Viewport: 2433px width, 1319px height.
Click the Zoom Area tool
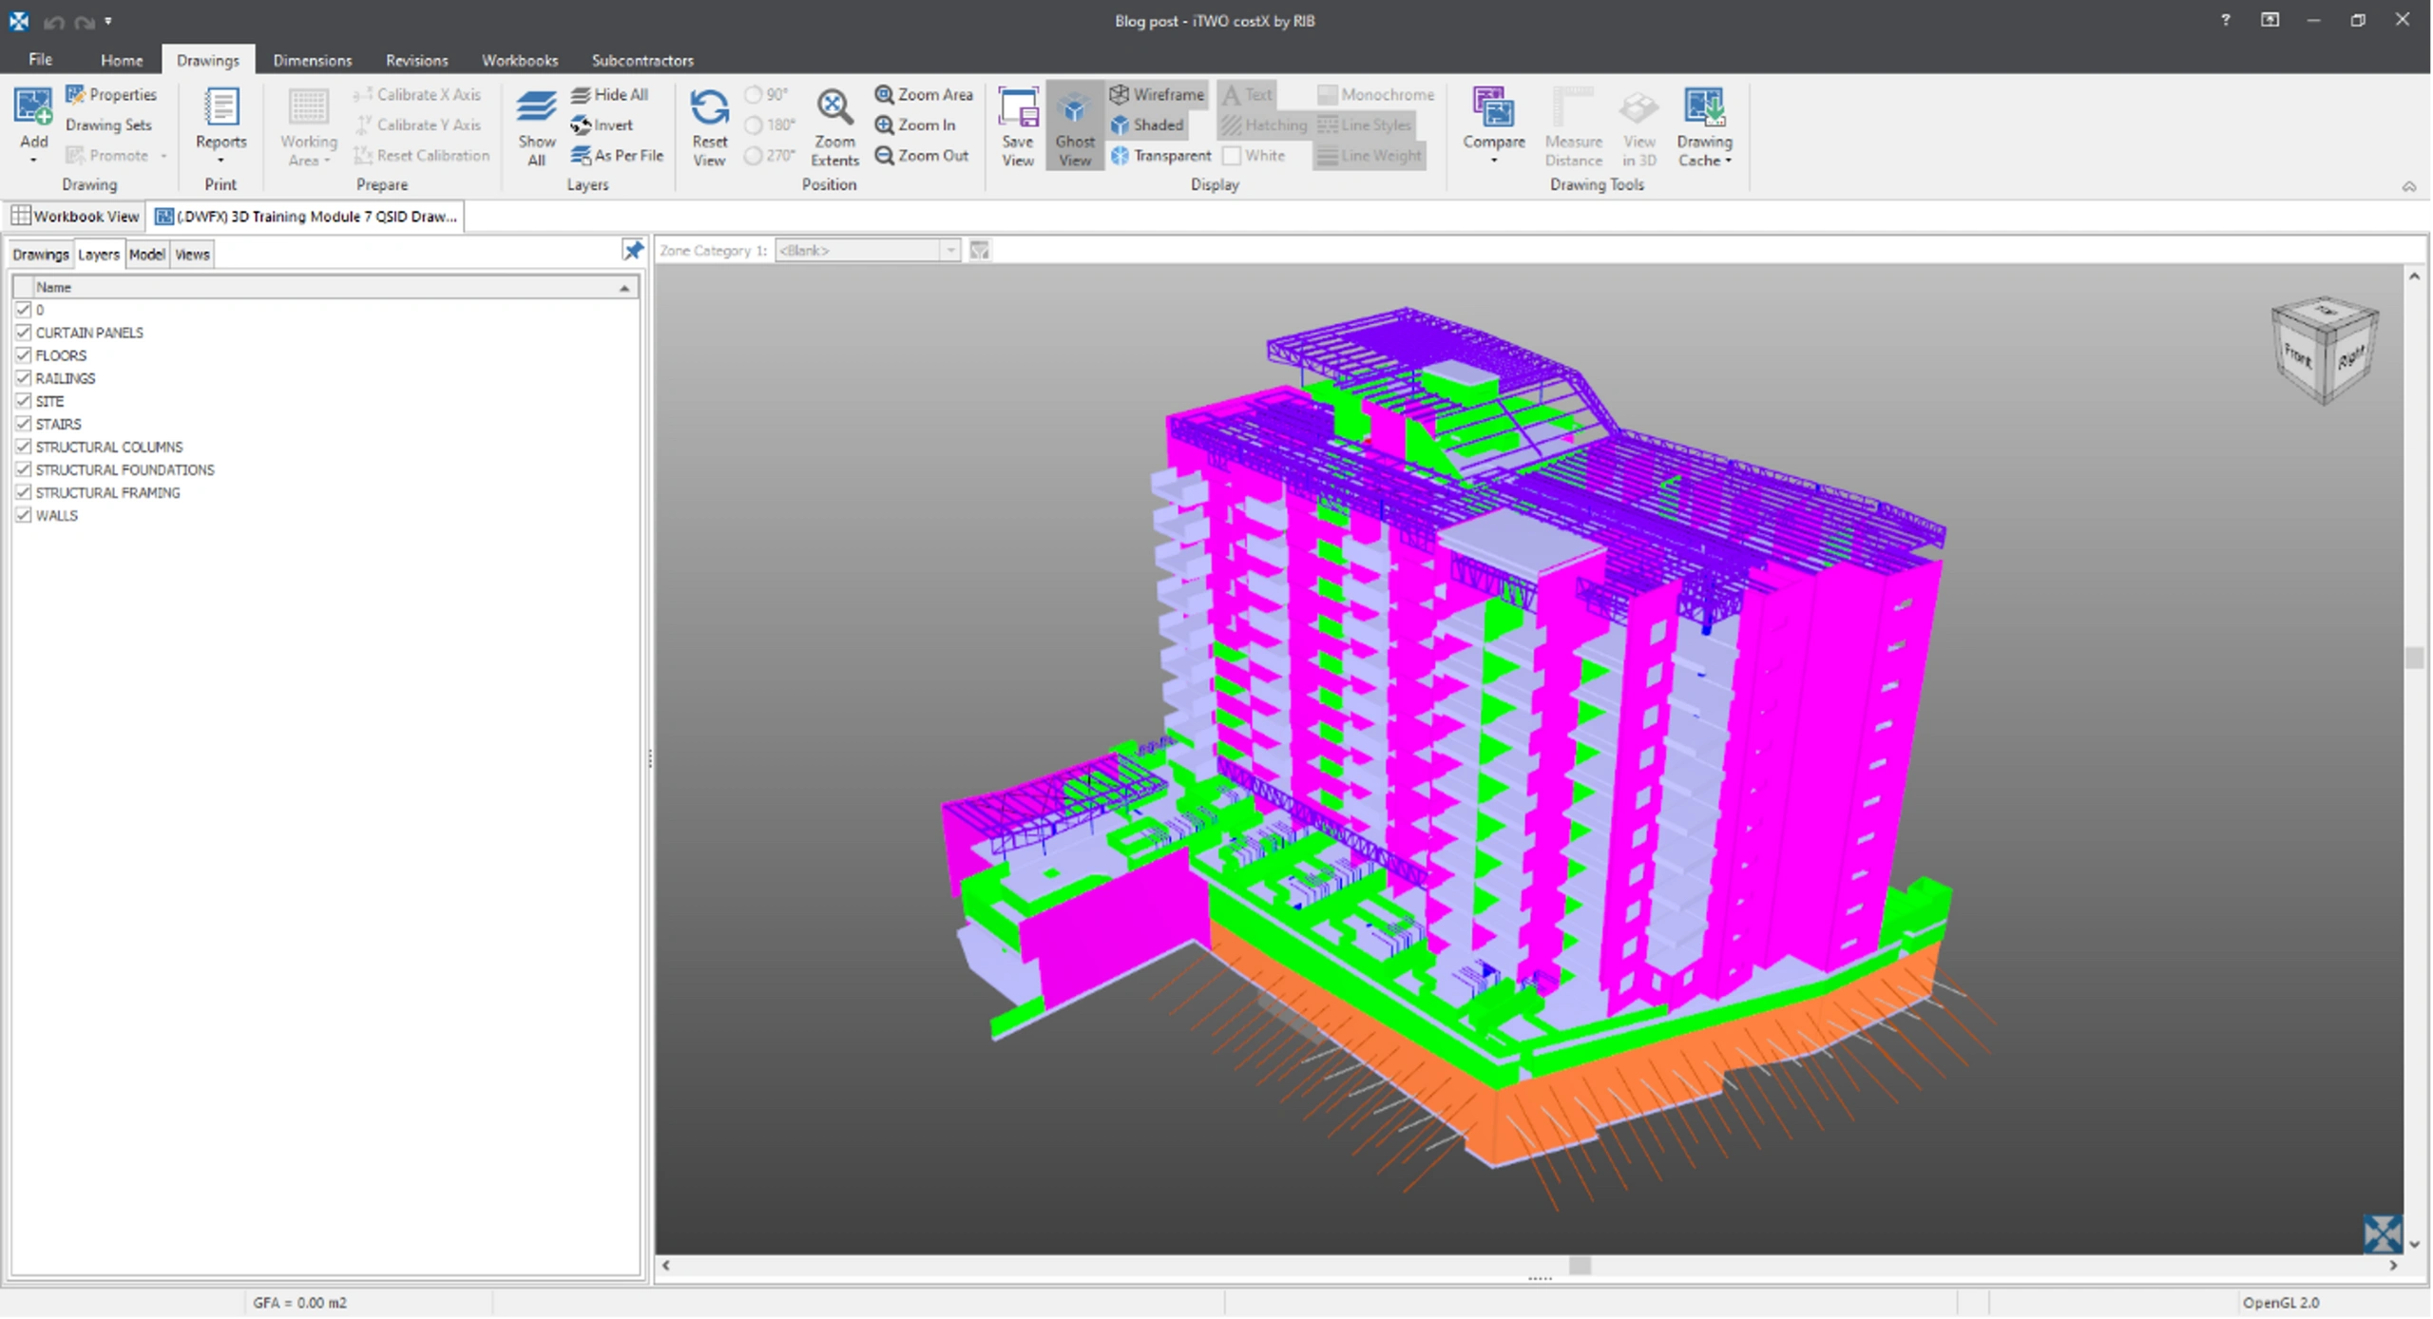click(x=924, y=94)
